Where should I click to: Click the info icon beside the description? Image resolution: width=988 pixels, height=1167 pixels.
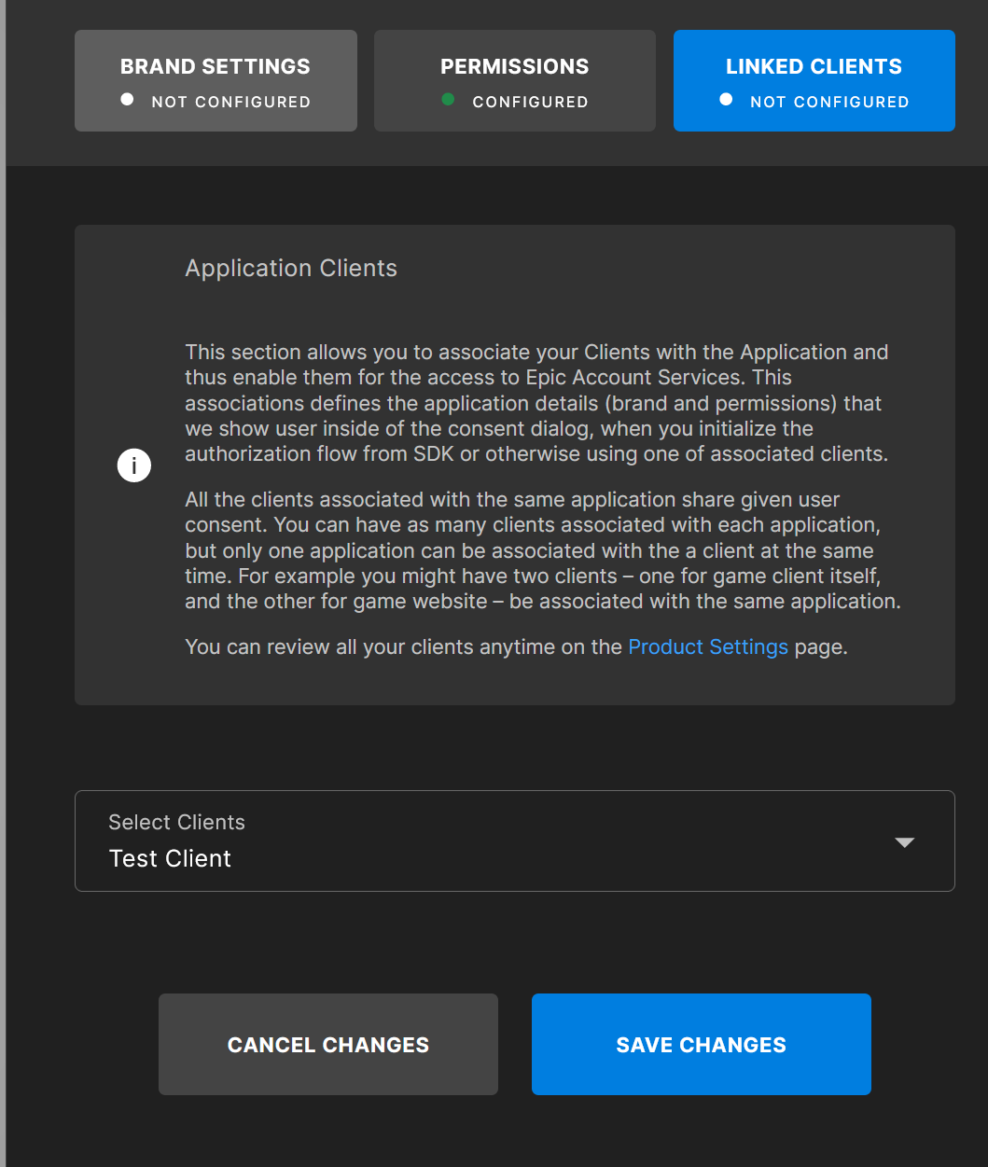(134, 465)
